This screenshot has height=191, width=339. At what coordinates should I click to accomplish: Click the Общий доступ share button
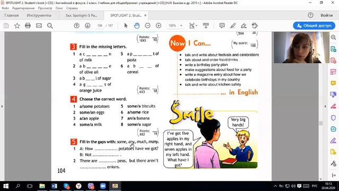(314, 25)
